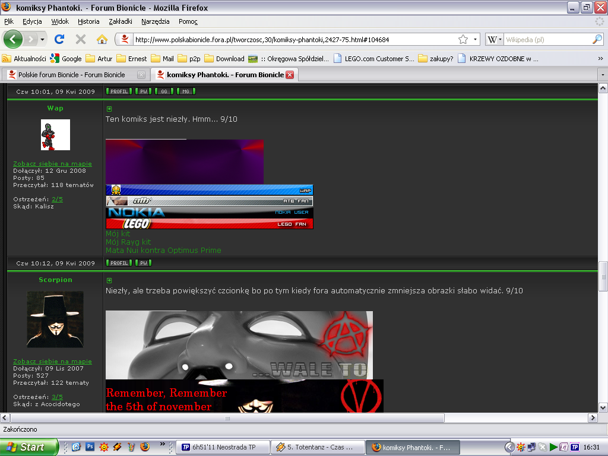Viewport: 608px width, 456px height.
Task: Reload the current page
Action: (x=59, y=39)
